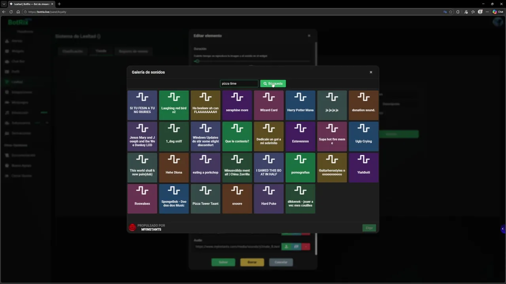Pick the 'ja ja ja ja' sound tile
The height and width of the screenshot is (284, 506).
click(332, 105)
